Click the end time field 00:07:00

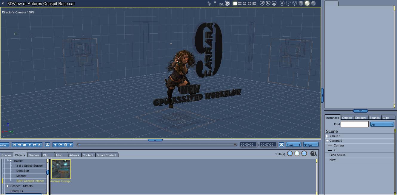[268, 145]
